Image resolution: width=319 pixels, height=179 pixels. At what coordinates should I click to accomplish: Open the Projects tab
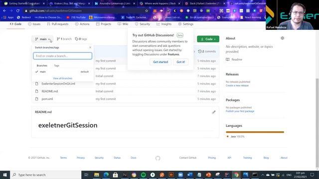(104, 24)
